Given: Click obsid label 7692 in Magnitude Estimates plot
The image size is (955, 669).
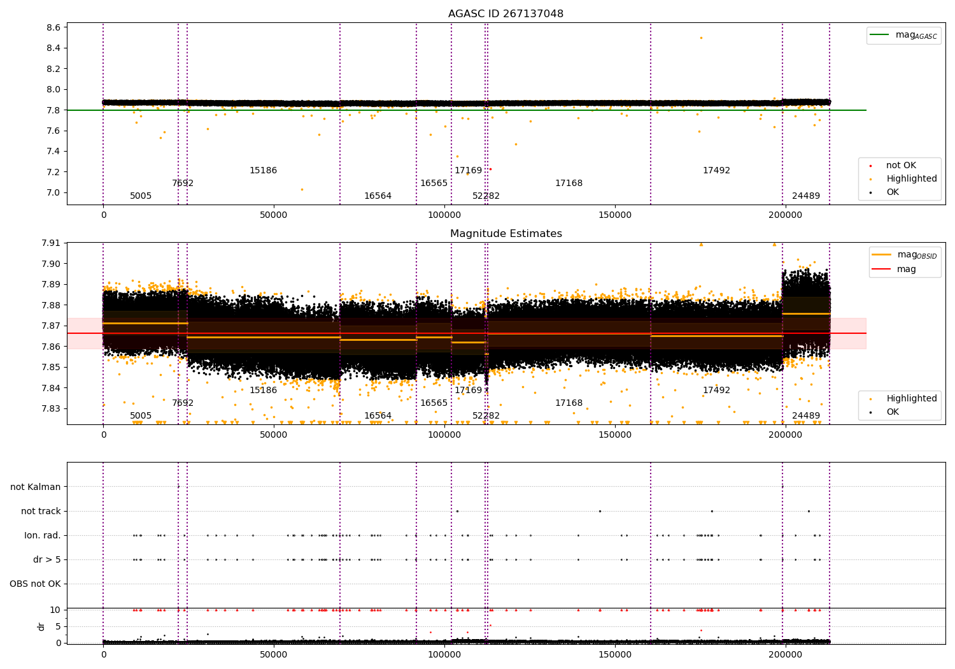Looking at the screenshot, I should click(183, 403).
